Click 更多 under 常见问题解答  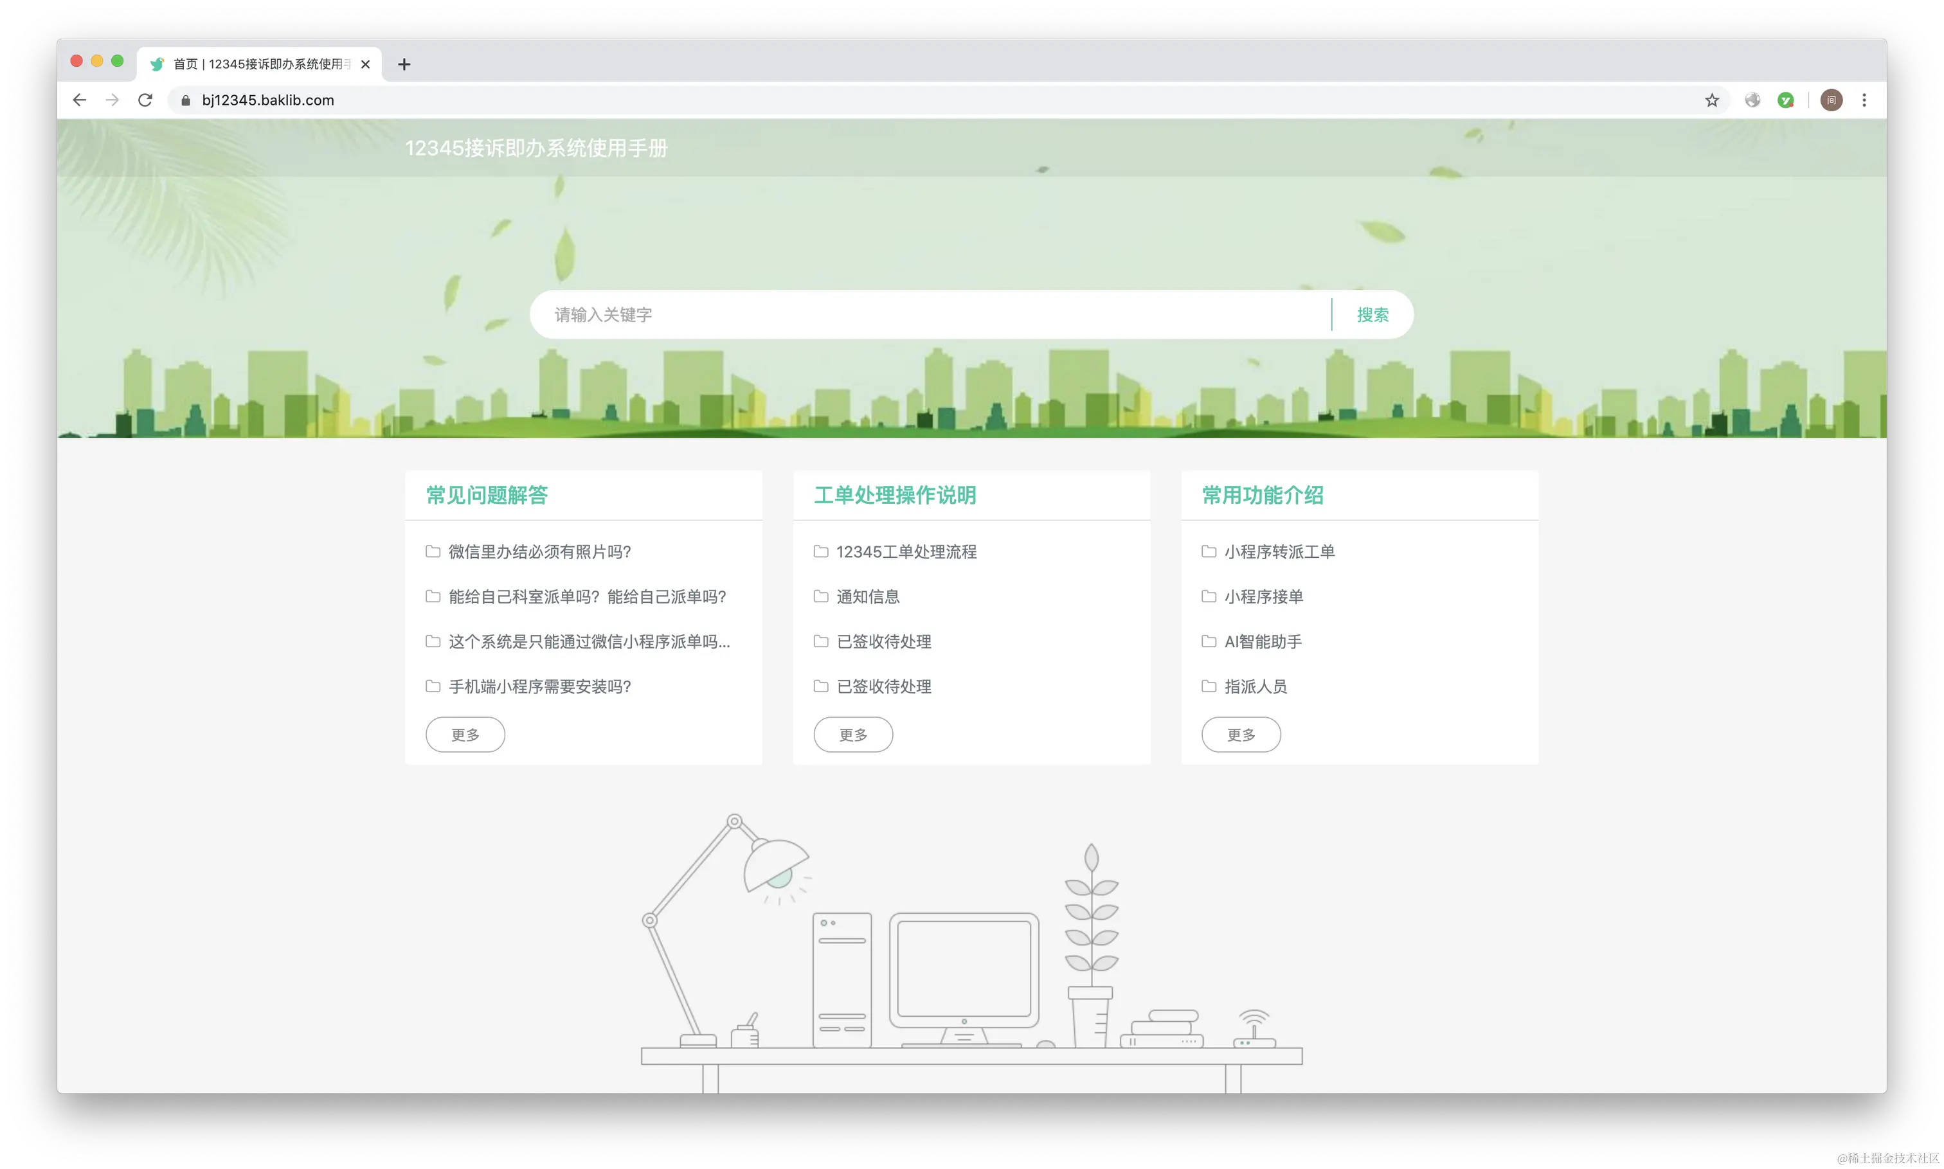[465, 734]
